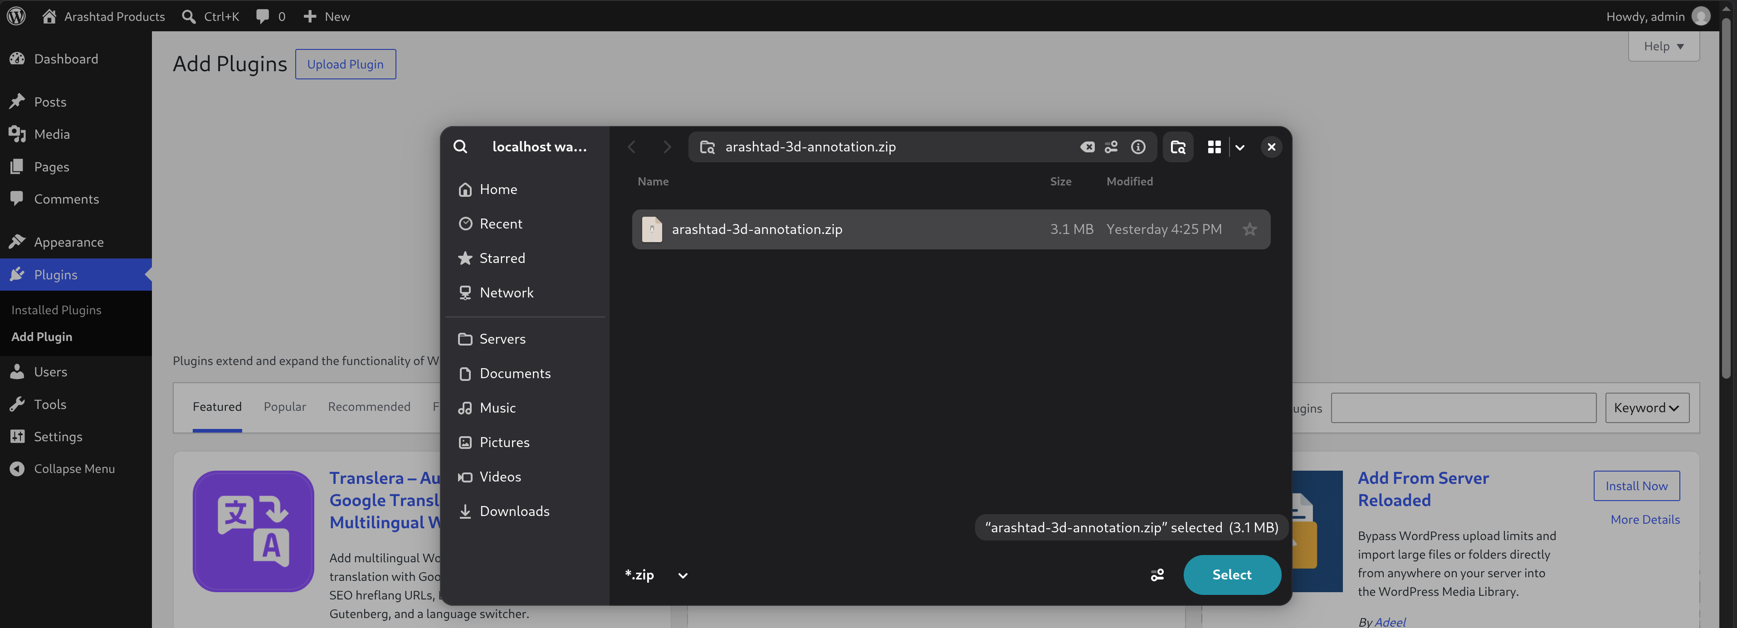Click the search folder button

[x=1178, y=147]
